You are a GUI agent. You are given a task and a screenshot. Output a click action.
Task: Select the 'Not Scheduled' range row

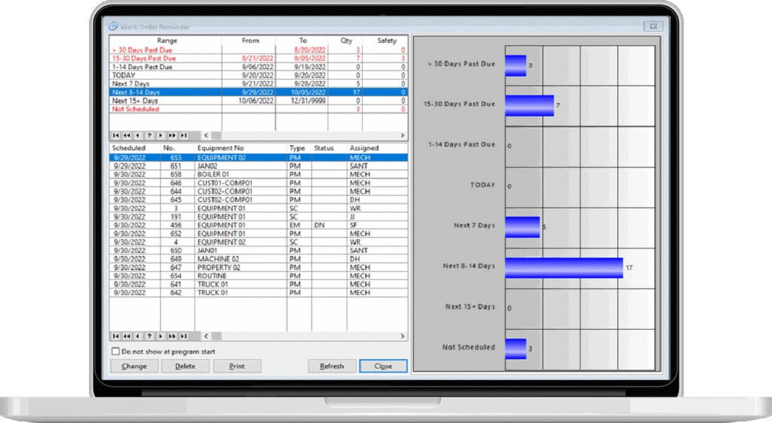click(x=259, y=109)
